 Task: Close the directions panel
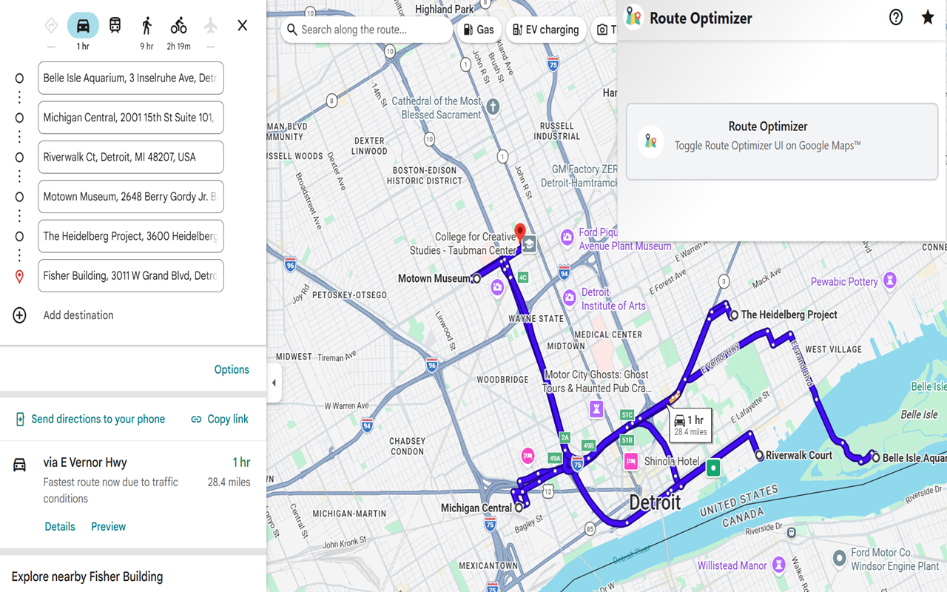243,26
